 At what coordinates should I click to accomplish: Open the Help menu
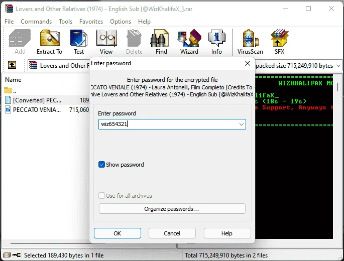[x=144, y=22]
